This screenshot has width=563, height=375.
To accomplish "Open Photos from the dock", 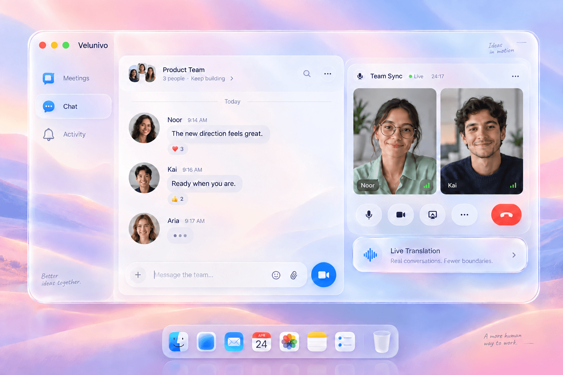I will click(289, 342).
